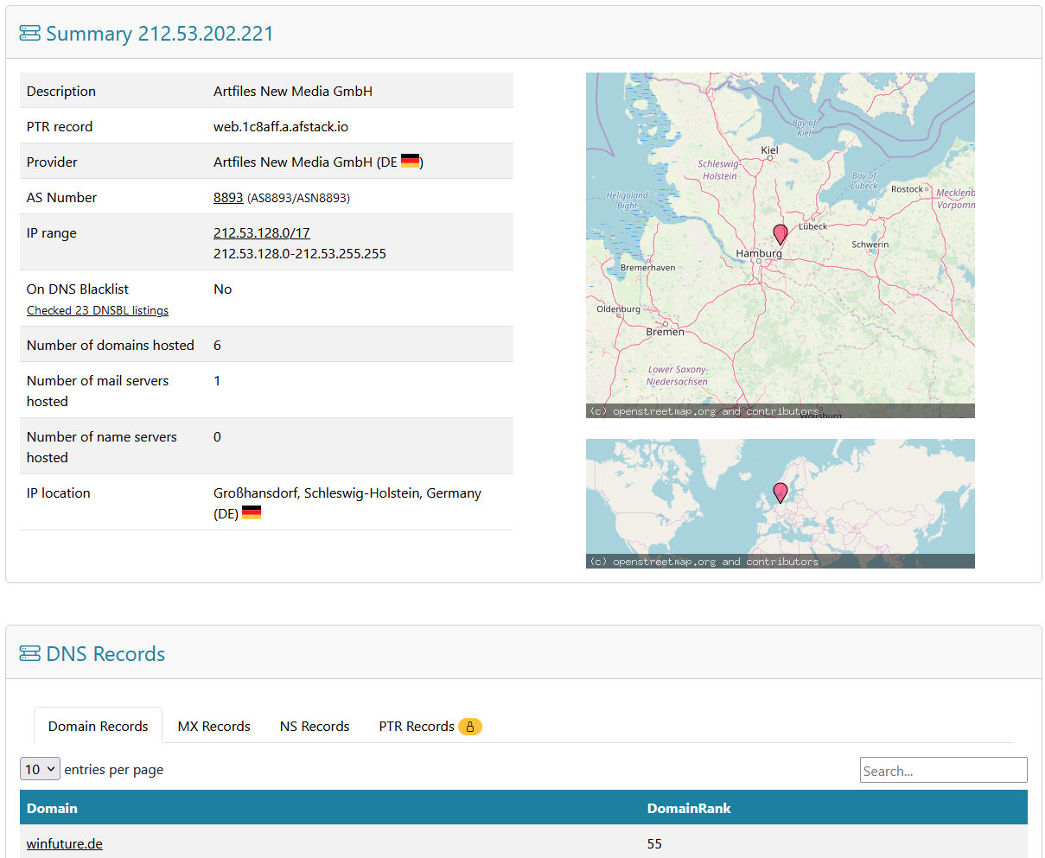Viewport: 1045px width, 858px height.
Task: Switch to the Domain Records tab
Action: click(x=99, y=726)
